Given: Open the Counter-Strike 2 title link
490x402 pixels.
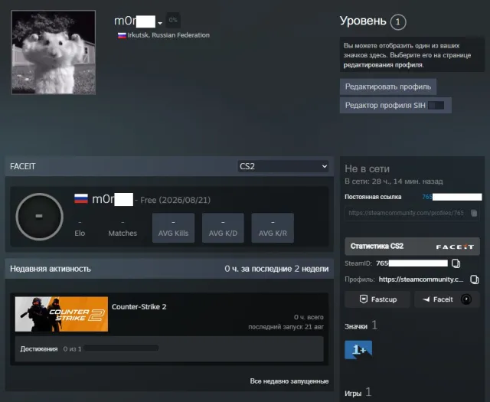Looking at the screenshot, I should coord(139,306).
